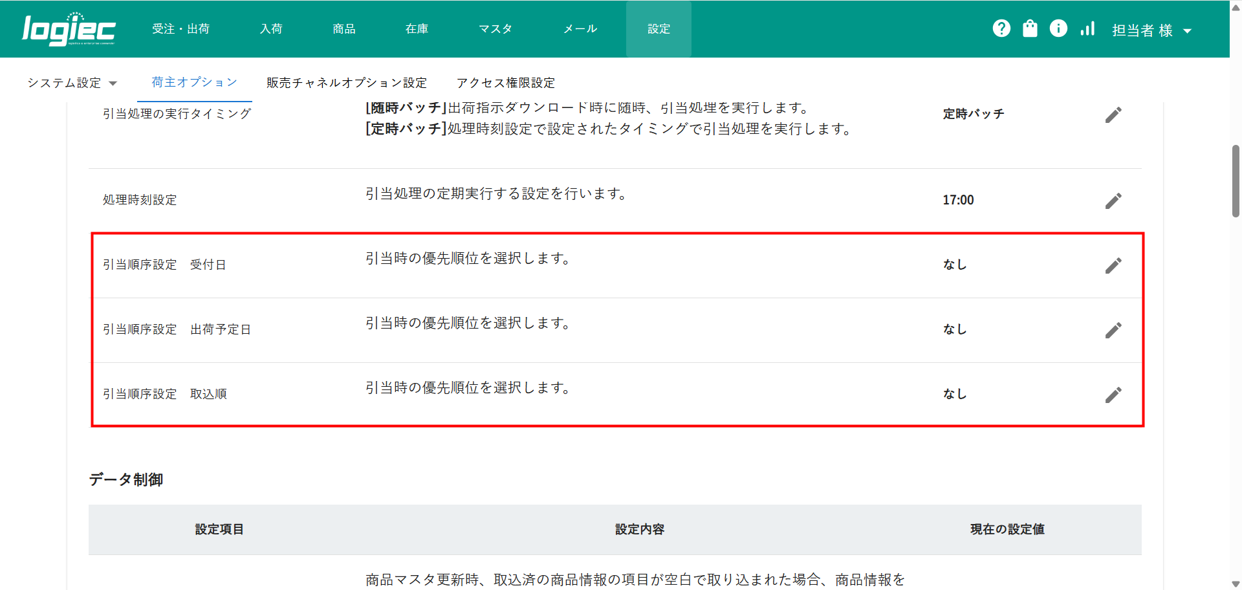Click the マスタ menu item

(x=495, y=29)
